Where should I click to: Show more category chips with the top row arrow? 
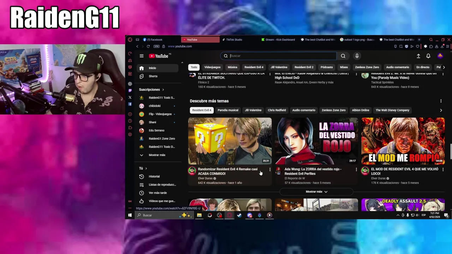pos(444,67)
